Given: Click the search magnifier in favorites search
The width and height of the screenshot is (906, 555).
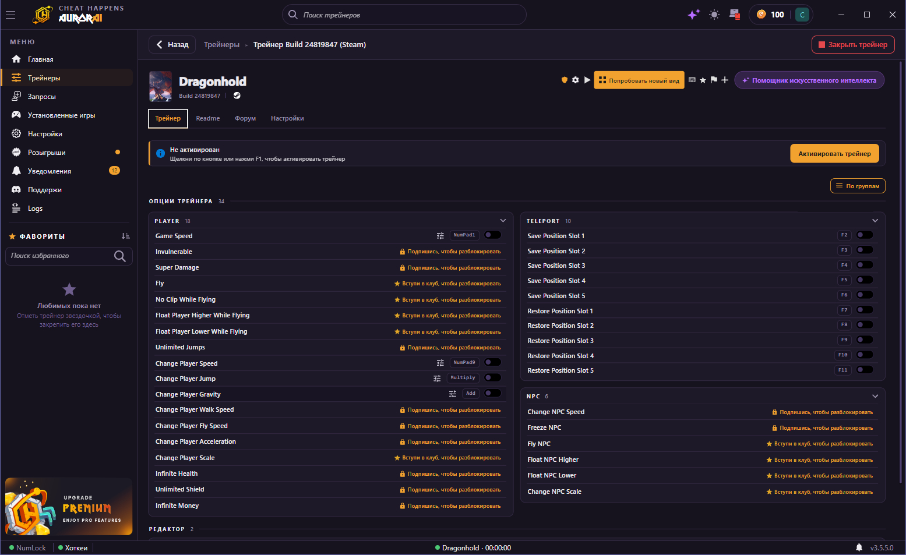Looking at the screenshot, I should (120, 256).
